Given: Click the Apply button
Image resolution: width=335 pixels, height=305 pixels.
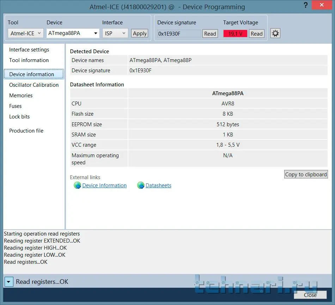Looking at the screenshot, I should [x=140, y=33].
